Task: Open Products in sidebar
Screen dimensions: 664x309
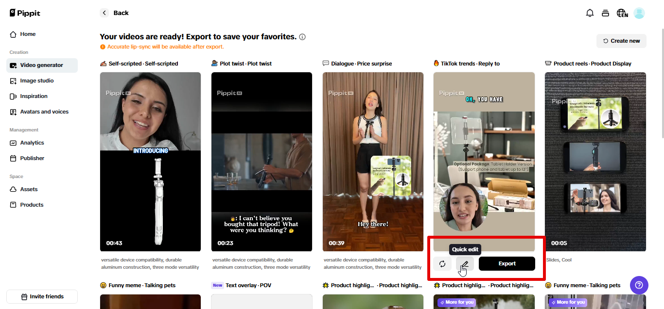Action: 42,205
